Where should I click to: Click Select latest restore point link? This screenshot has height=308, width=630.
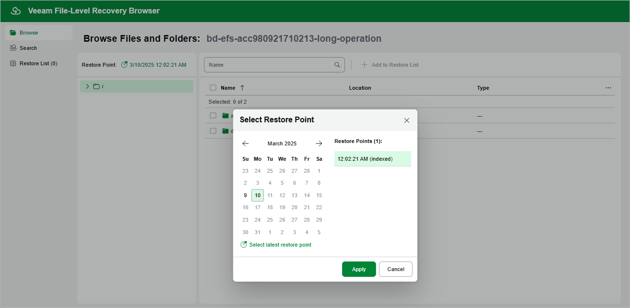[280, 245]
